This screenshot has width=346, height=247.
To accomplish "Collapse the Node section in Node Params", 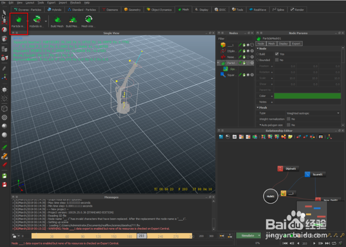I will point(257,49).
